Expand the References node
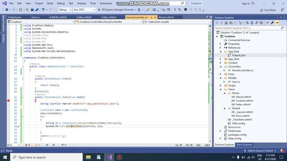 (220, 48)
